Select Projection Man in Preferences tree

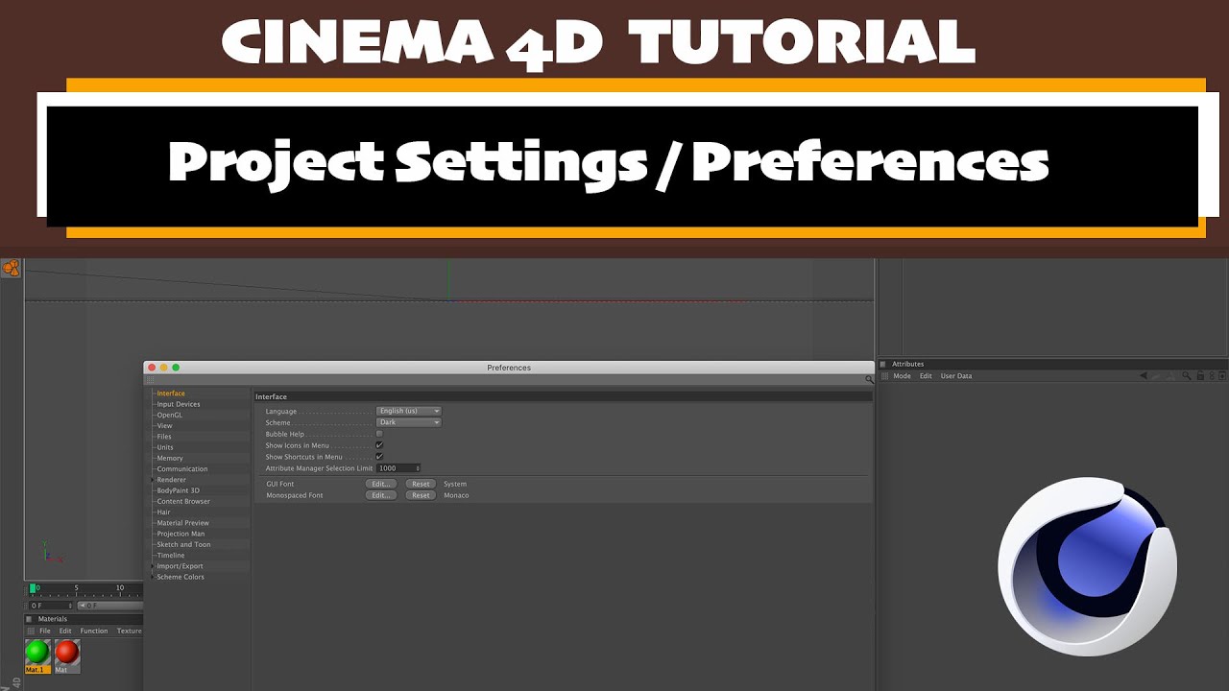[181, 534]
